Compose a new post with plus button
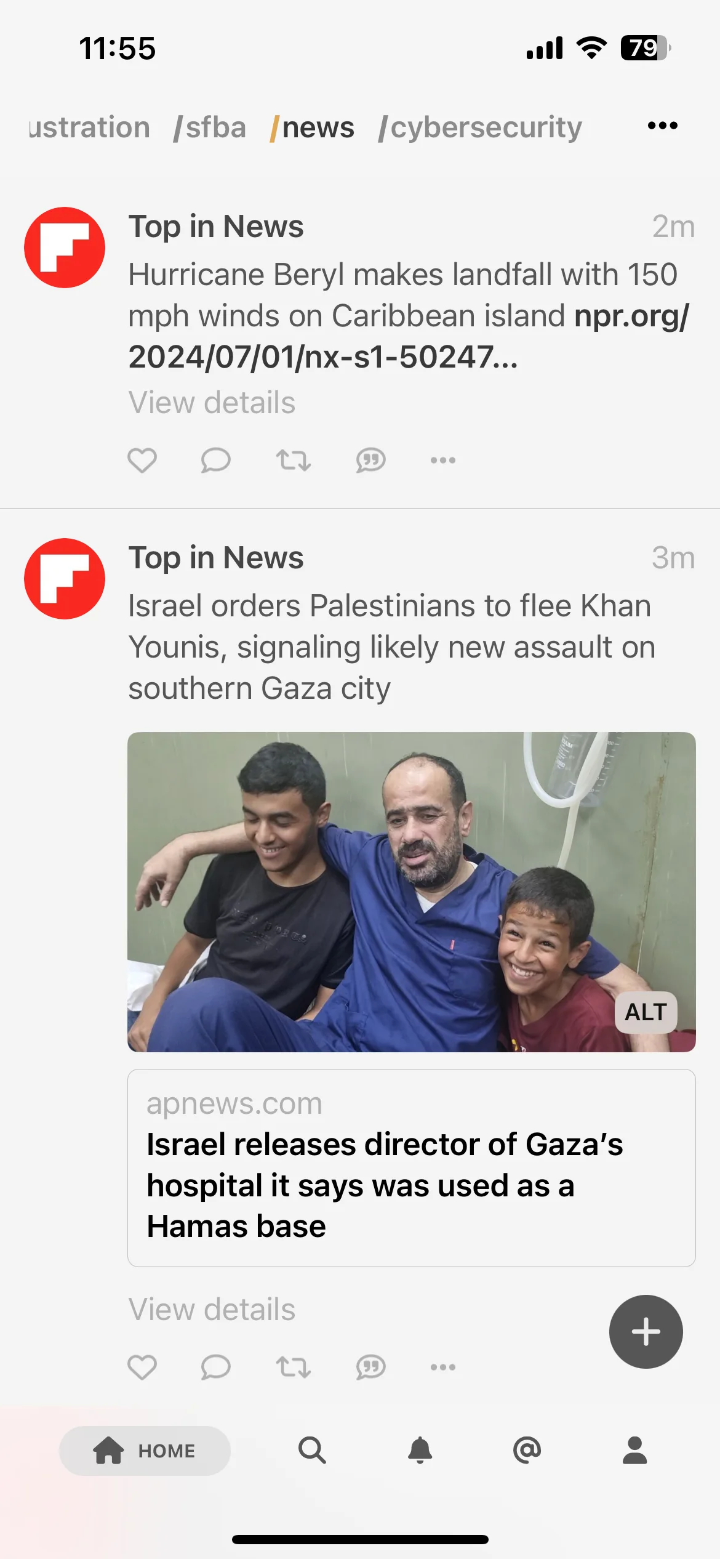The image size is (720, 1559). (x=646, y=1332)
